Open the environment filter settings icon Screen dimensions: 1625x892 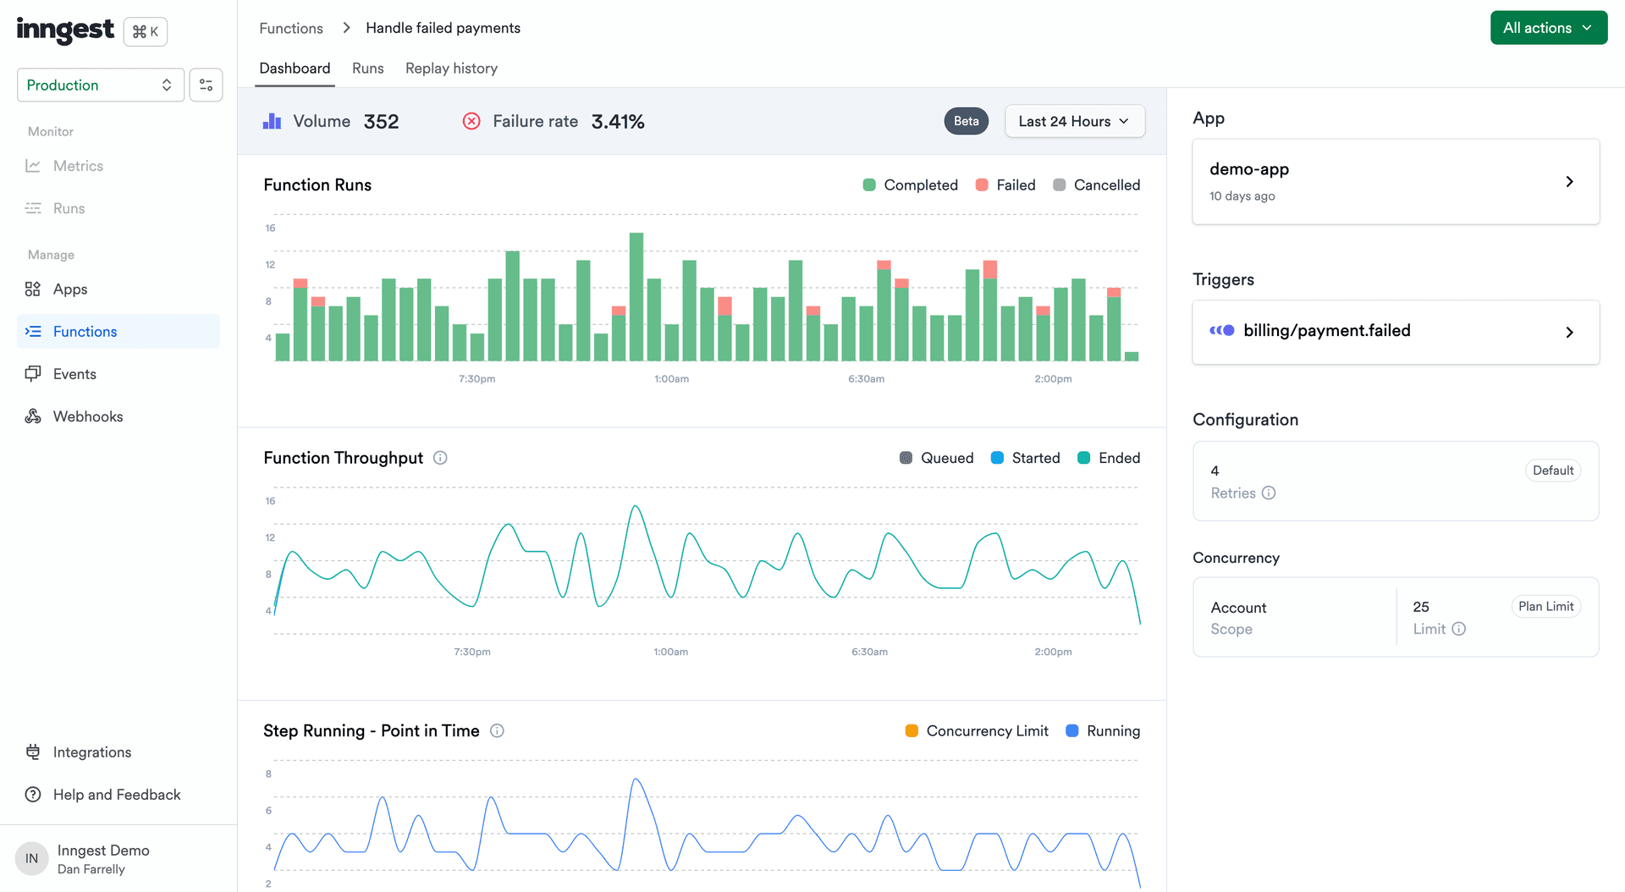206,85
